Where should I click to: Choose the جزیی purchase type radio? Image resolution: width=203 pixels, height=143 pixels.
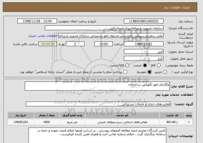click(x=165, y=72)
